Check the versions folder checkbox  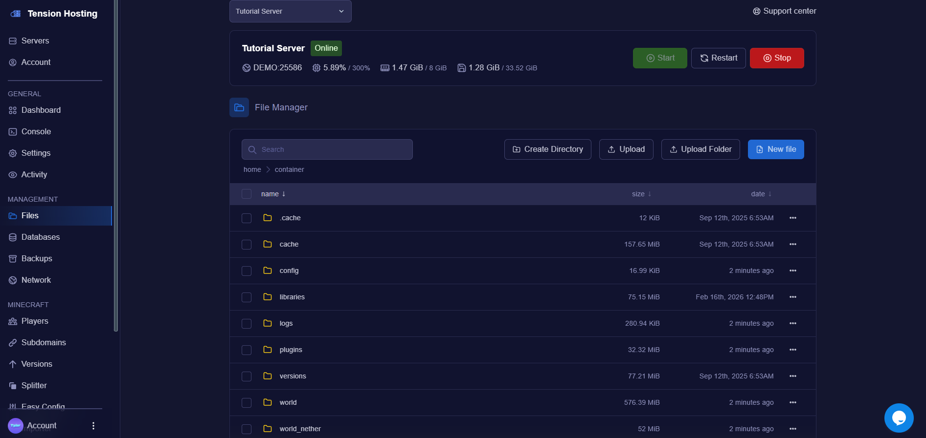(x=247, y=376)
